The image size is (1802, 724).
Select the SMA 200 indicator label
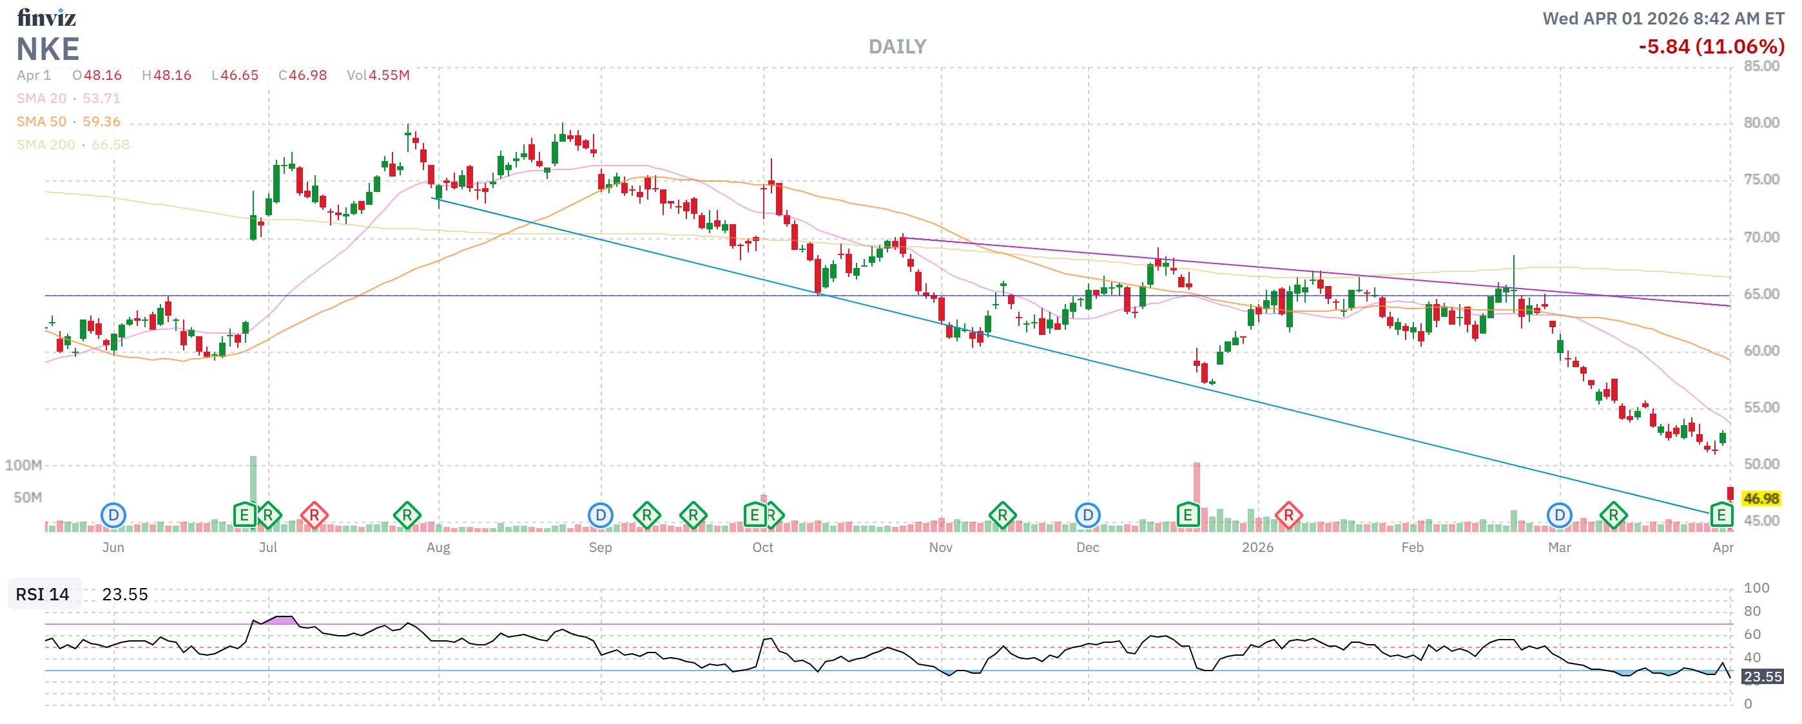pyautogui.click(x=46, y=145)
